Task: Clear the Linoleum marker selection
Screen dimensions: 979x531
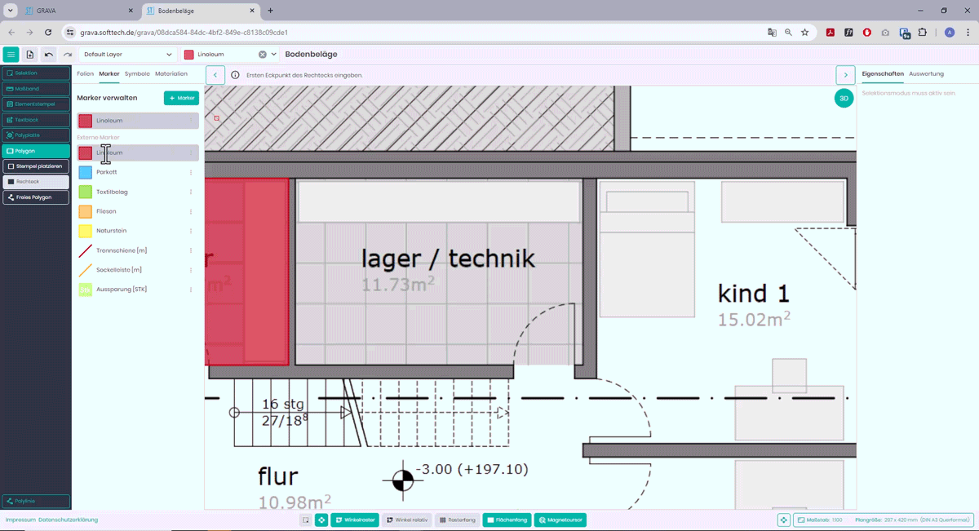Action: pyautogui.click(x=263, y=55)
